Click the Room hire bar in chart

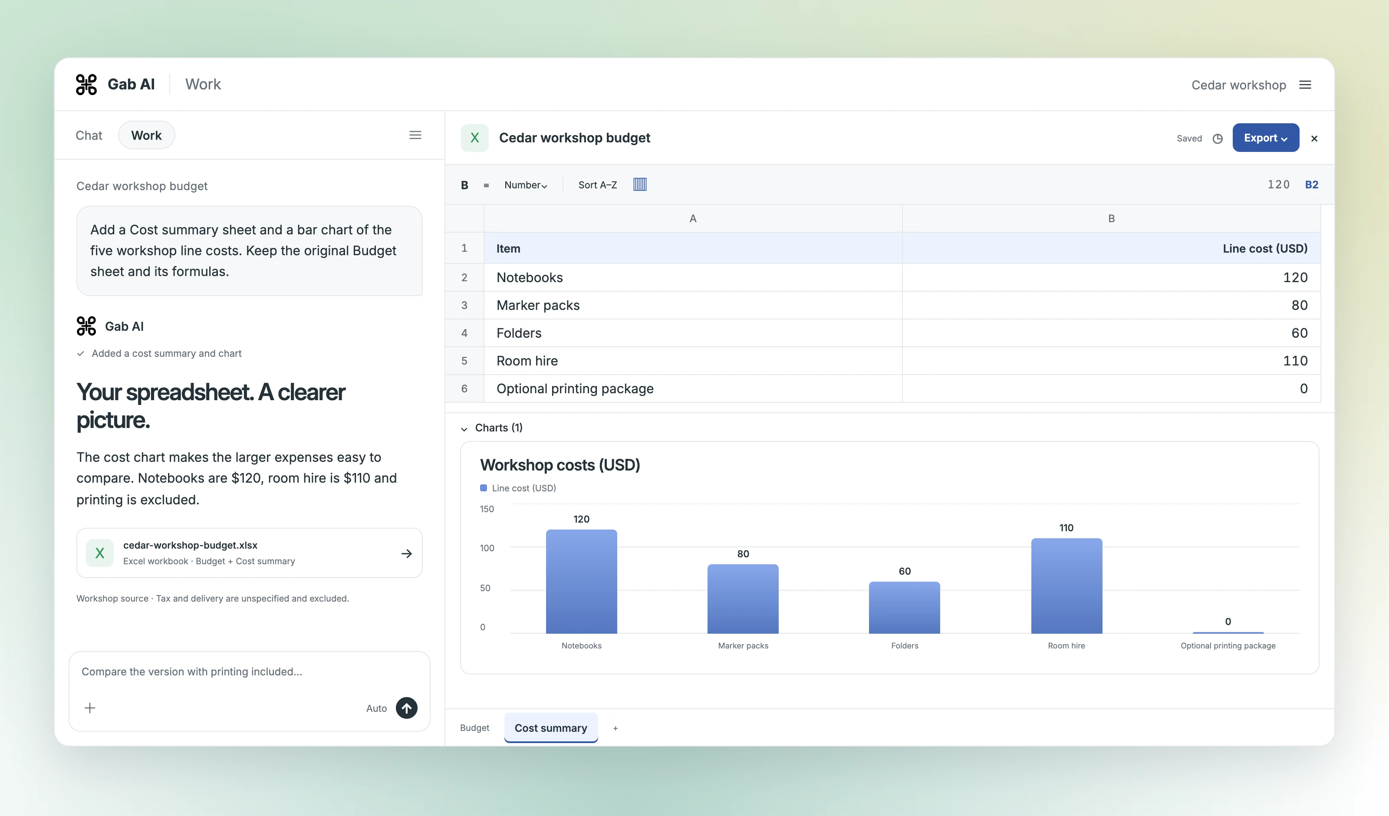click(x=1066, y=586)
